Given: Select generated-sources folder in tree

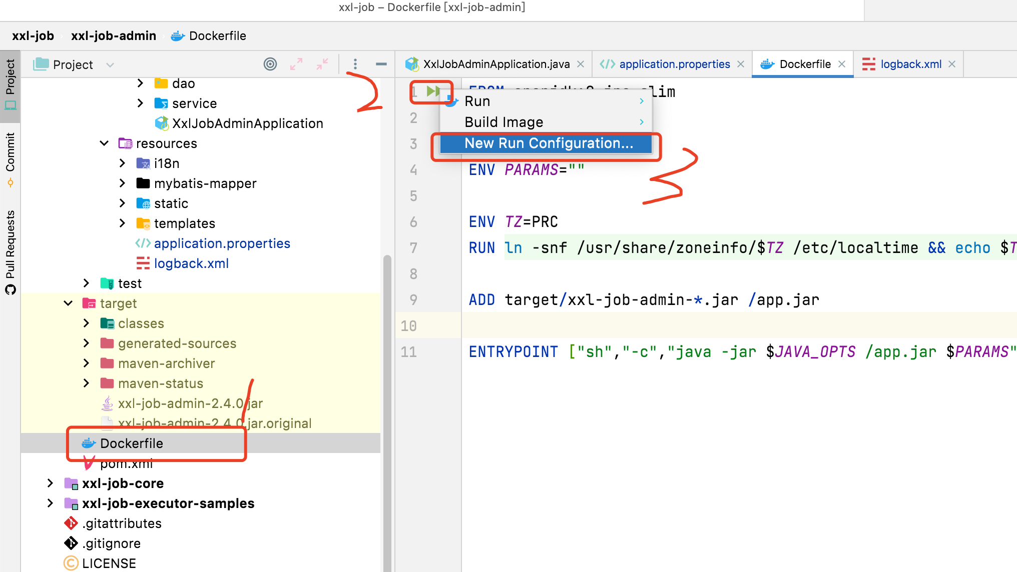Looking at the screenshot, I should (177, 343).
